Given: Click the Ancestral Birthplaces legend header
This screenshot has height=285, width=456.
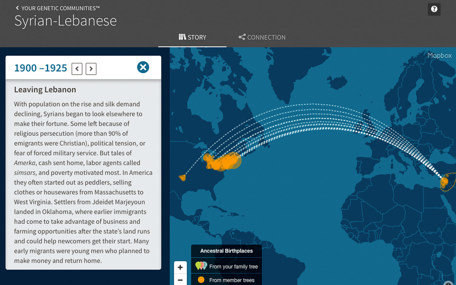Looking at the screenshot, I should (226, 251).
